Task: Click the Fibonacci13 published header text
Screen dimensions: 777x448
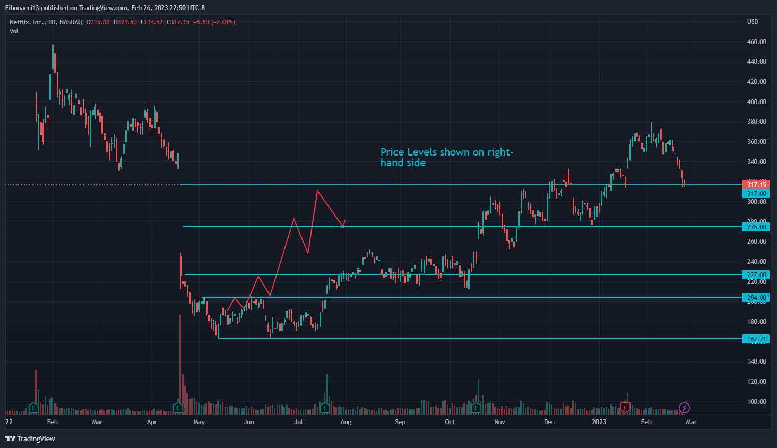Action: pyautogui.click(x=105, y=8)
